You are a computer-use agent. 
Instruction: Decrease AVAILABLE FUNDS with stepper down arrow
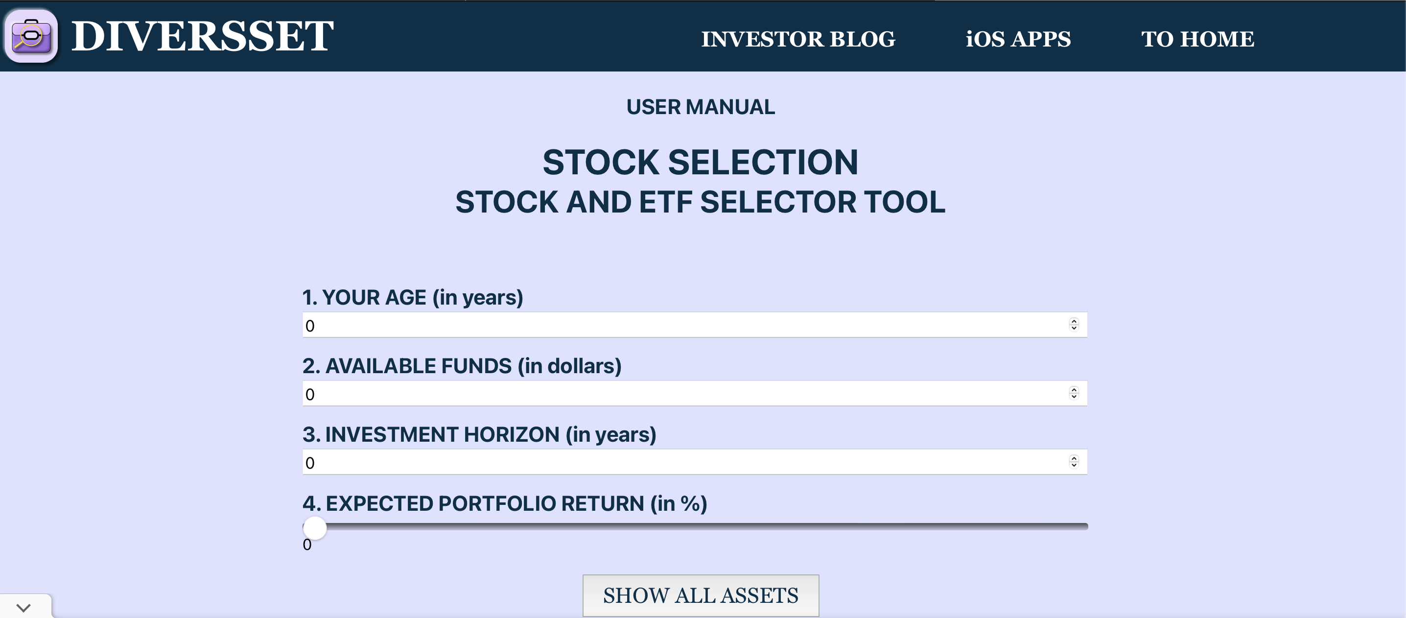point(1074,396)
